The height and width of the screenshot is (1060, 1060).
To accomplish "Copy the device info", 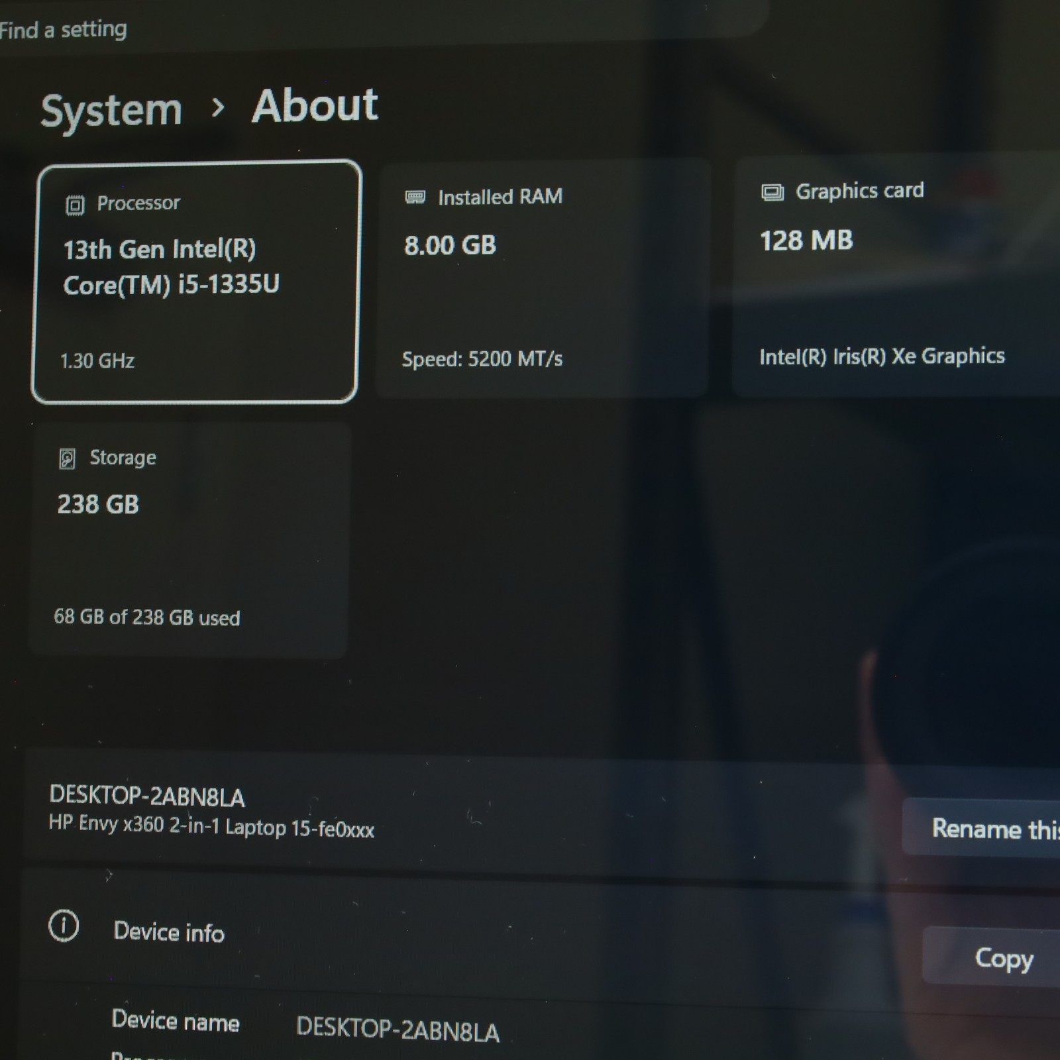I will click(992, 957).
